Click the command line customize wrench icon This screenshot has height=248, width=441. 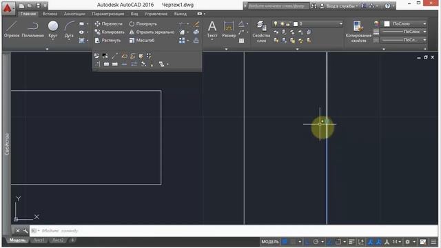pyautogui.click(x=25, y=231)
